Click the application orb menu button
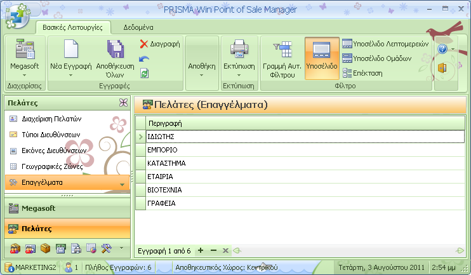 (x=17, y=17)
